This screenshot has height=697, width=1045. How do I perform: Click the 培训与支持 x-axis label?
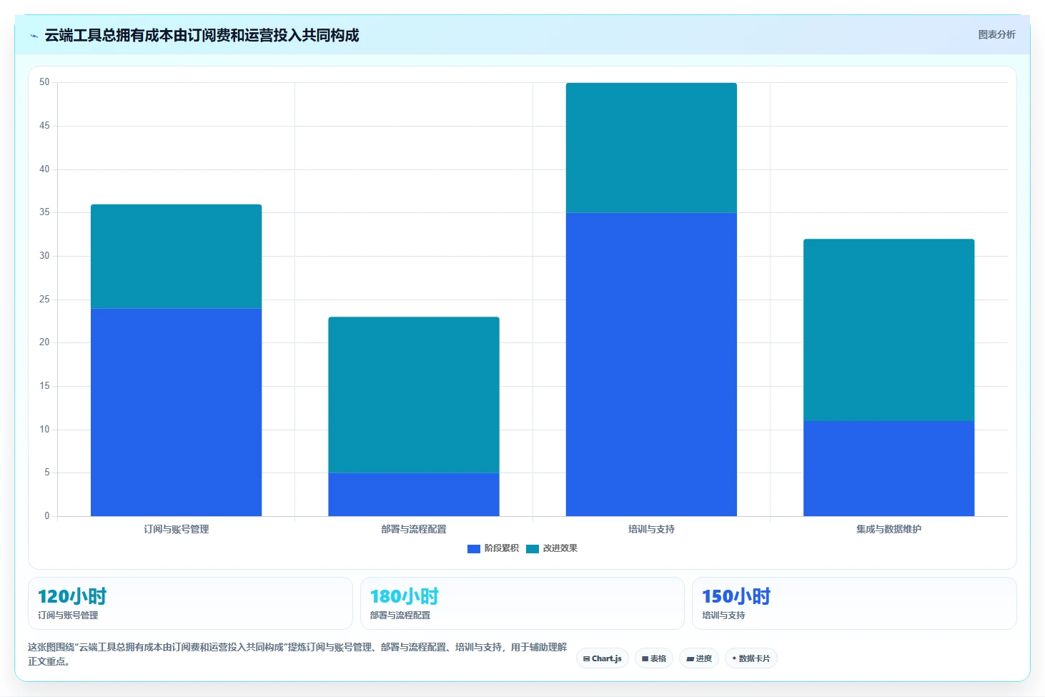[651, 529]
